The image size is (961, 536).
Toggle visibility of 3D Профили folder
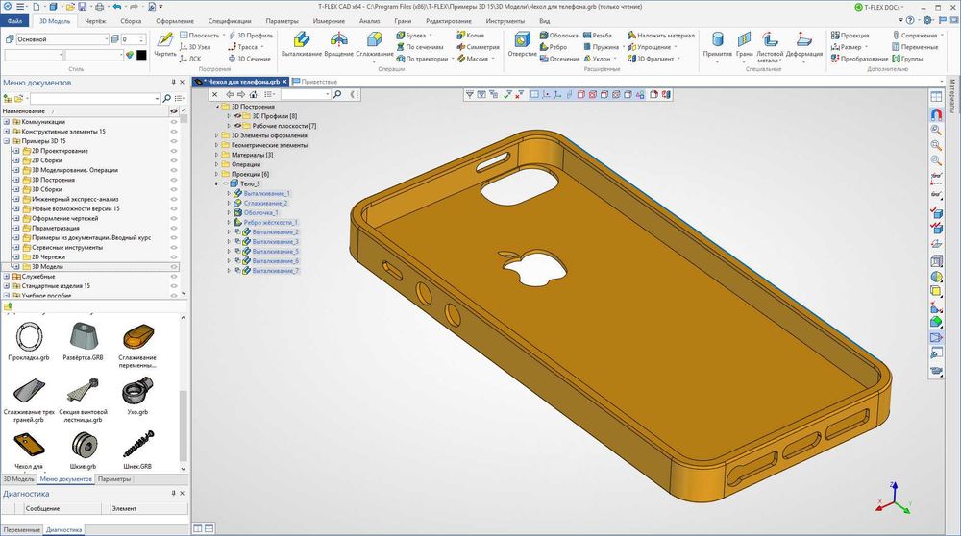(x=238, y=116)
